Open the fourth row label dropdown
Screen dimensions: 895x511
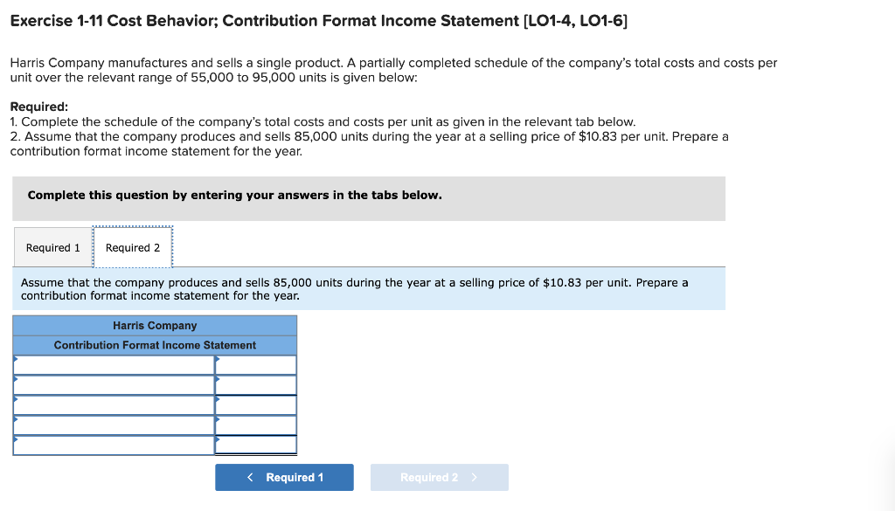pyautogui.click(x=114, y=425)
